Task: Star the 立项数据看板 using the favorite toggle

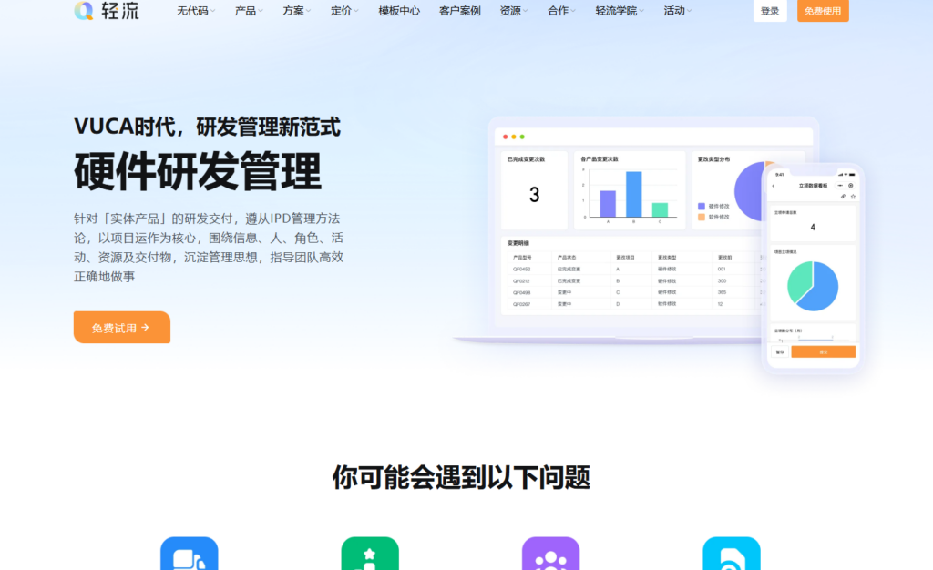Action: 853,197
